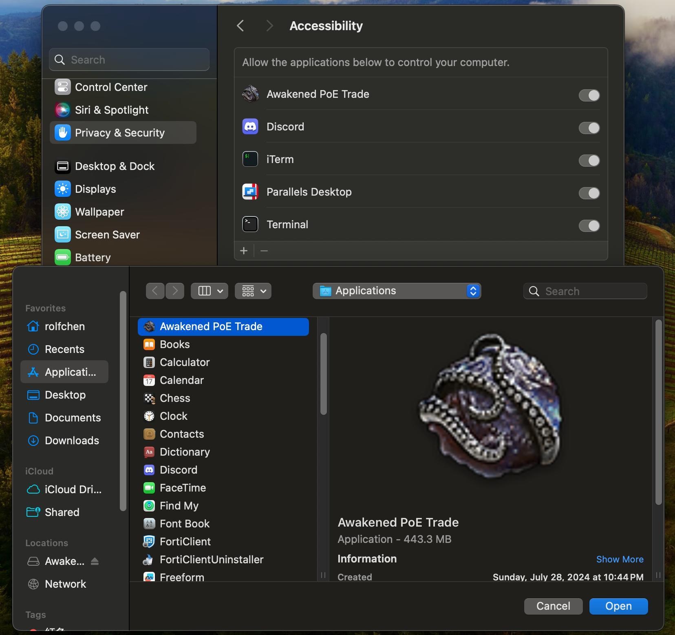
Task: Click back arrow in Accessibility header
Action: click(240, 26)
